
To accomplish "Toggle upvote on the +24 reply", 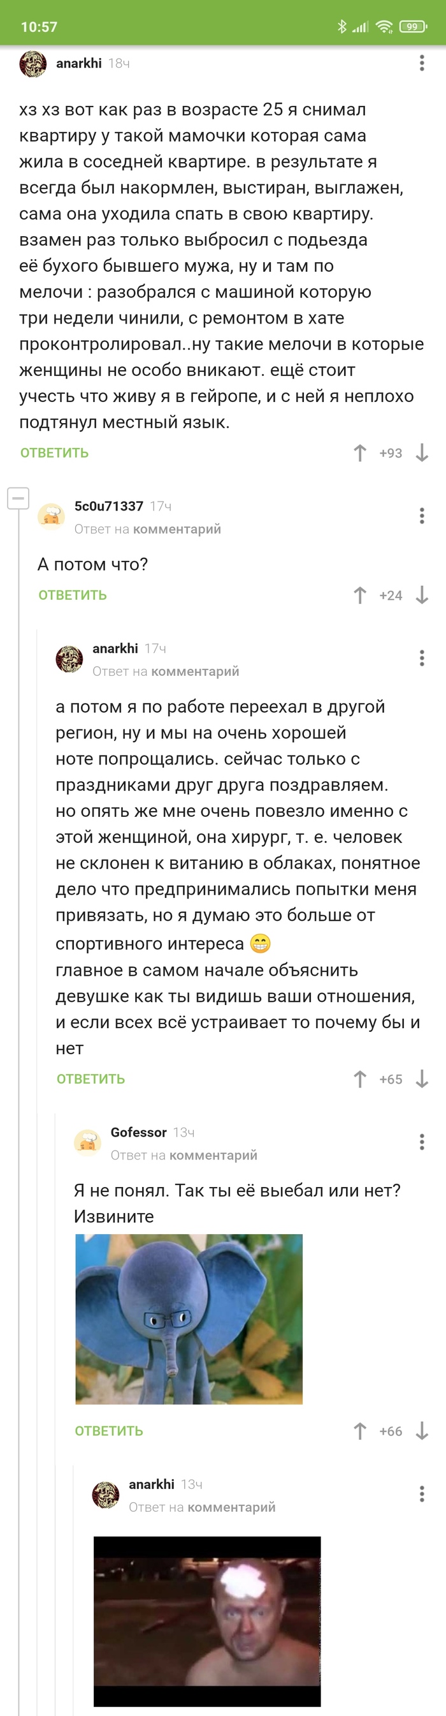I will [x=360, y=595].
